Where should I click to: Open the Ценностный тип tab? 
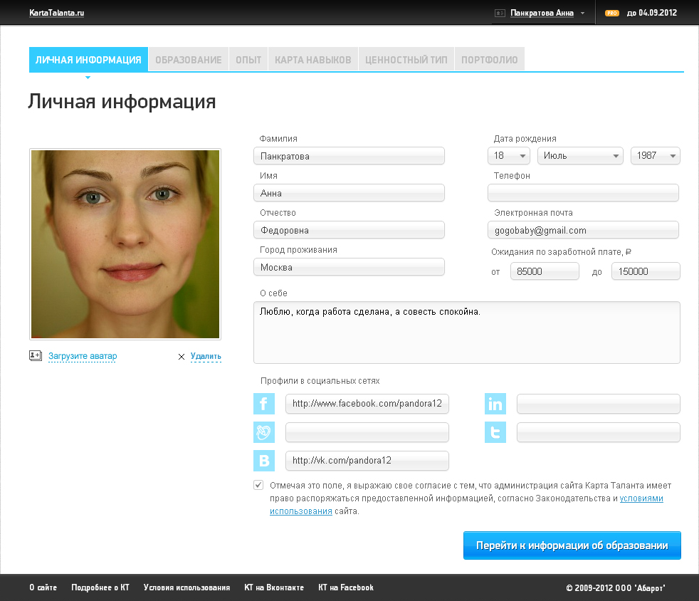[406, 59]
